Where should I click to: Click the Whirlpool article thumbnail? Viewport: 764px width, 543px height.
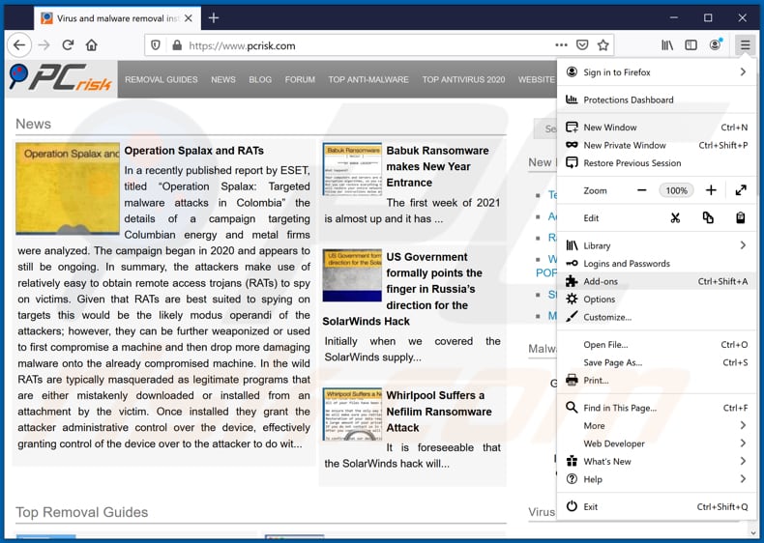[352, 414]
